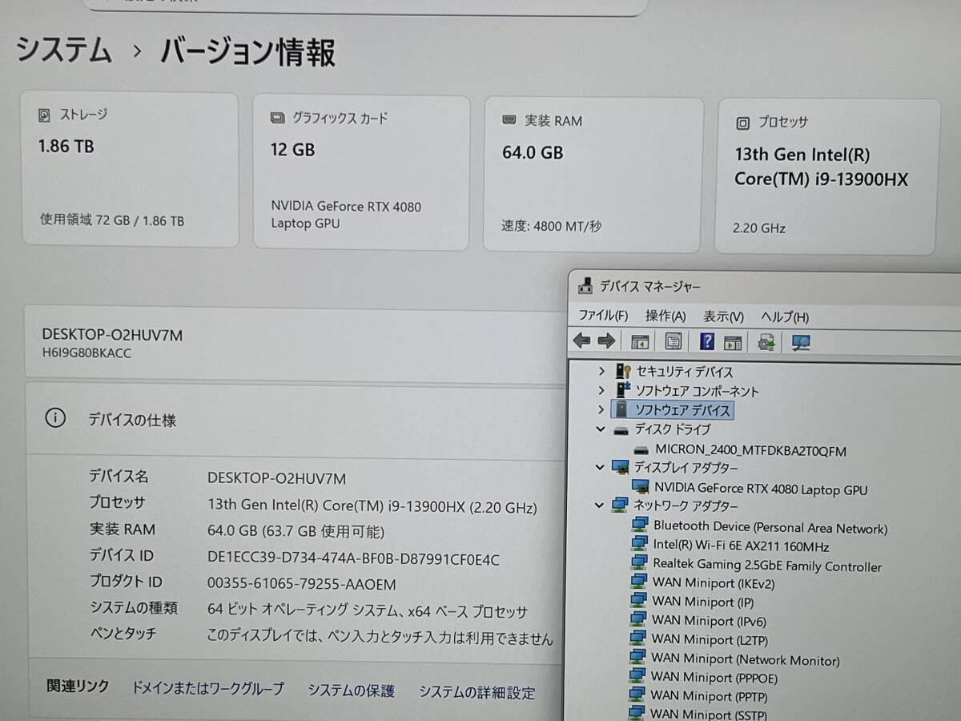Collapse the ディスプレイ アダプター node
The width and height of the screenshot is (961, 721).
pos(600,467)
